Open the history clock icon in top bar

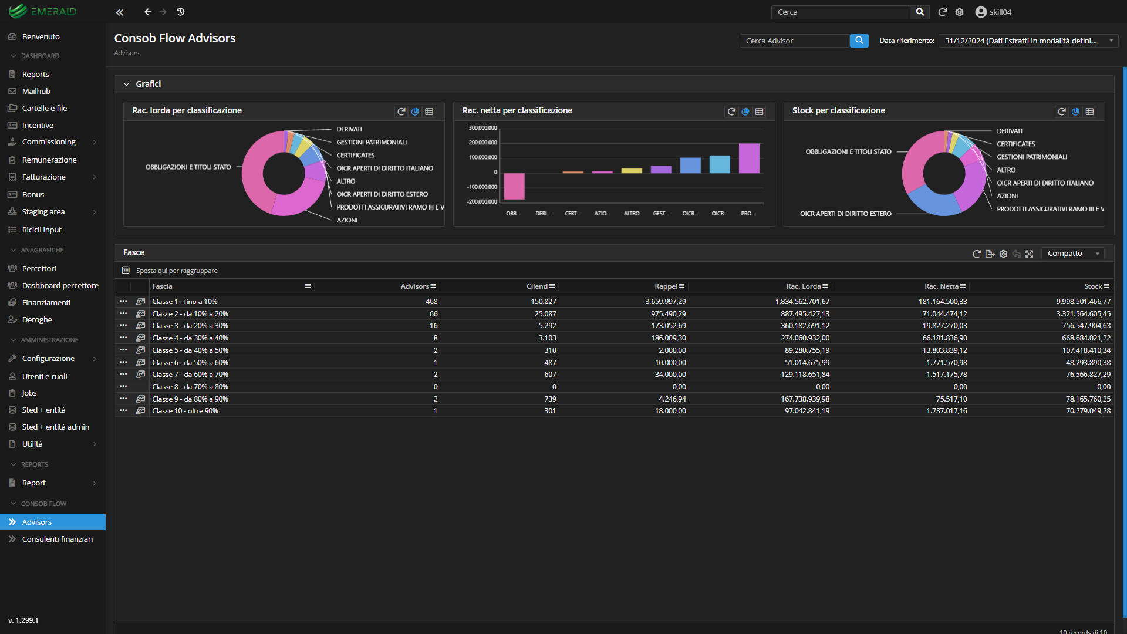click(181, 12)
